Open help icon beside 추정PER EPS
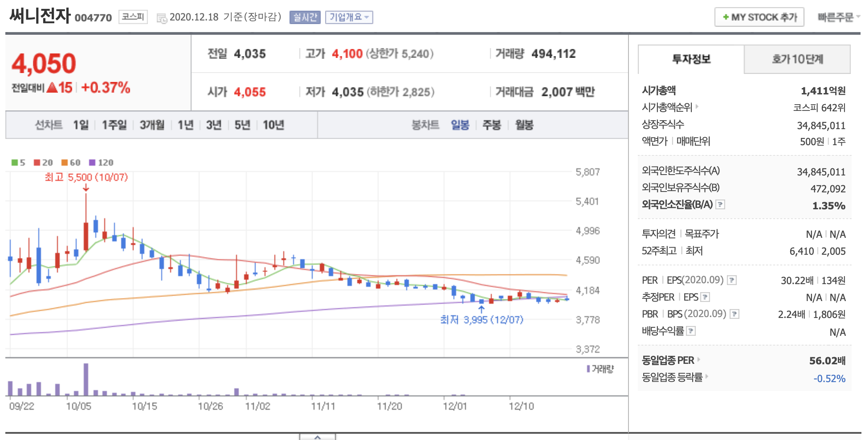The height and width of the screenshot is (440, 865). [705, 297]
